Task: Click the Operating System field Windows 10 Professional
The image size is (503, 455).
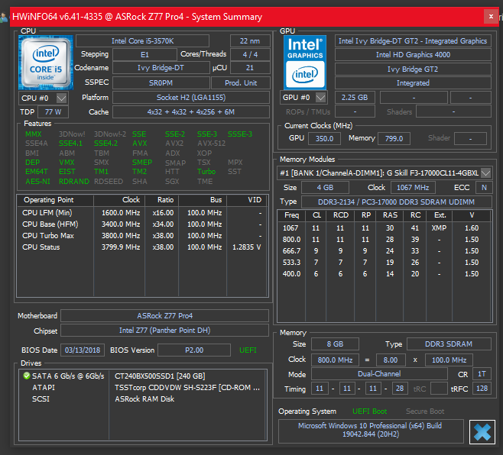Action: (x=371, y=430)
